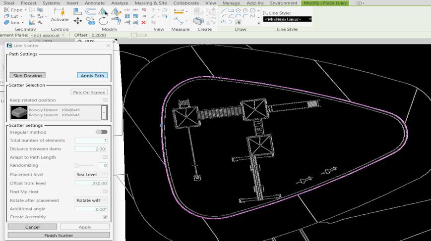Expand the Draw gallery more arrow
This screenshot has width=431, height=241.
pos(259,23)
